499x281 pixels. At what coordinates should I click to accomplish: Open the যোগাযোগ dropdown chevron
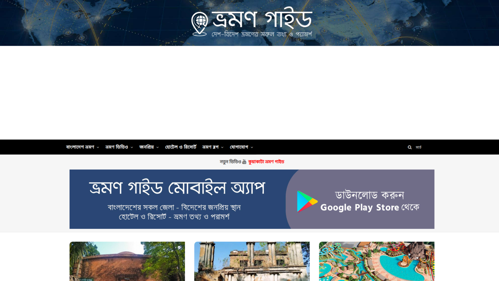(x=252, y=147)
